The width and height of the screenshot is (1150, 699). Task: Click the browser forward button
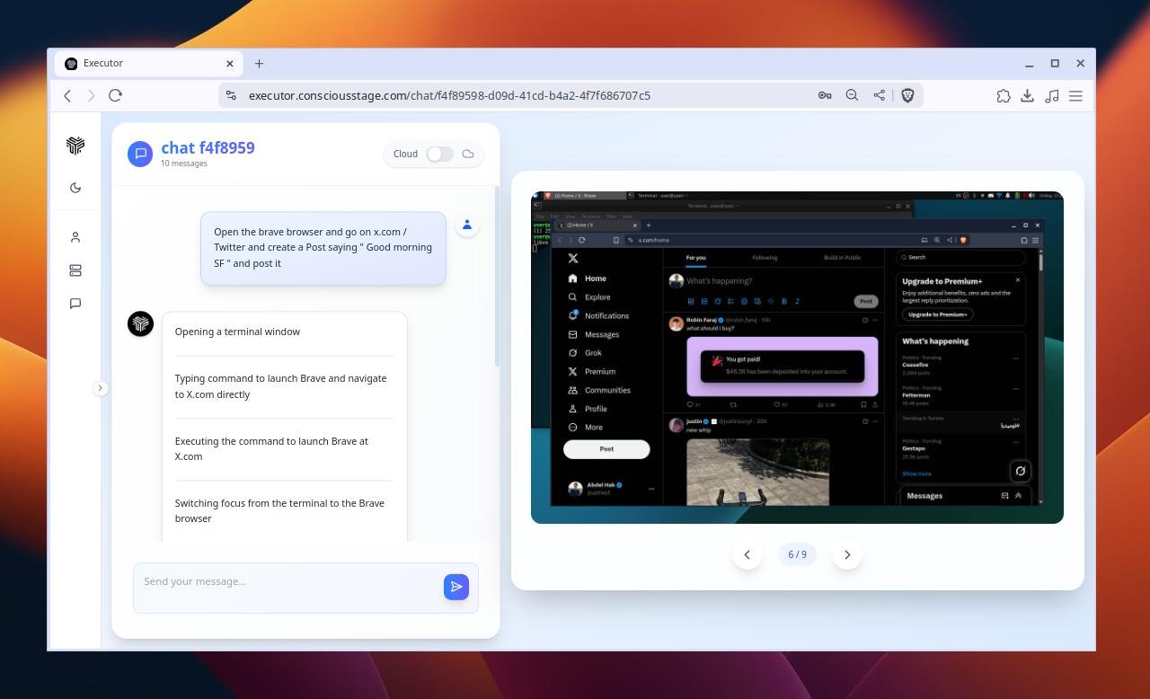91,95
